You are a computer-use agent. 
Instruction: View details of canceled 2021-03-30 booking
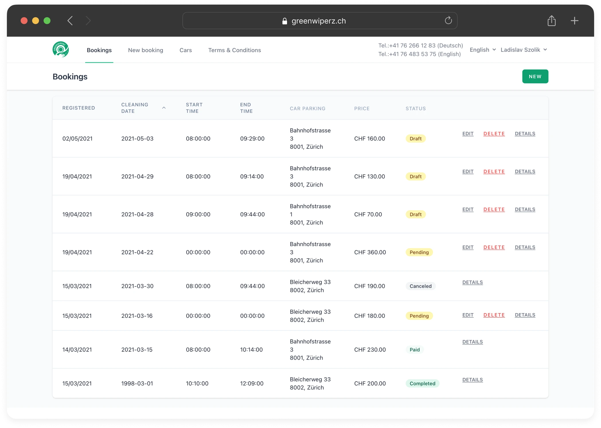473,282
